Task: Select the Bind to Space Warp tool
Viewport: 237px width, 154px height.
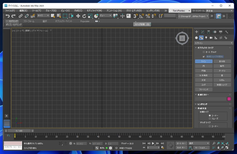Action: (33, 16)
